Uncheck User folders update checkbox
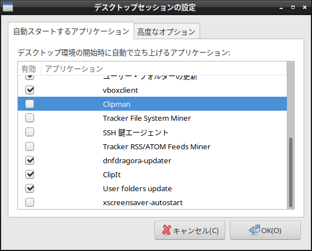 30,188
